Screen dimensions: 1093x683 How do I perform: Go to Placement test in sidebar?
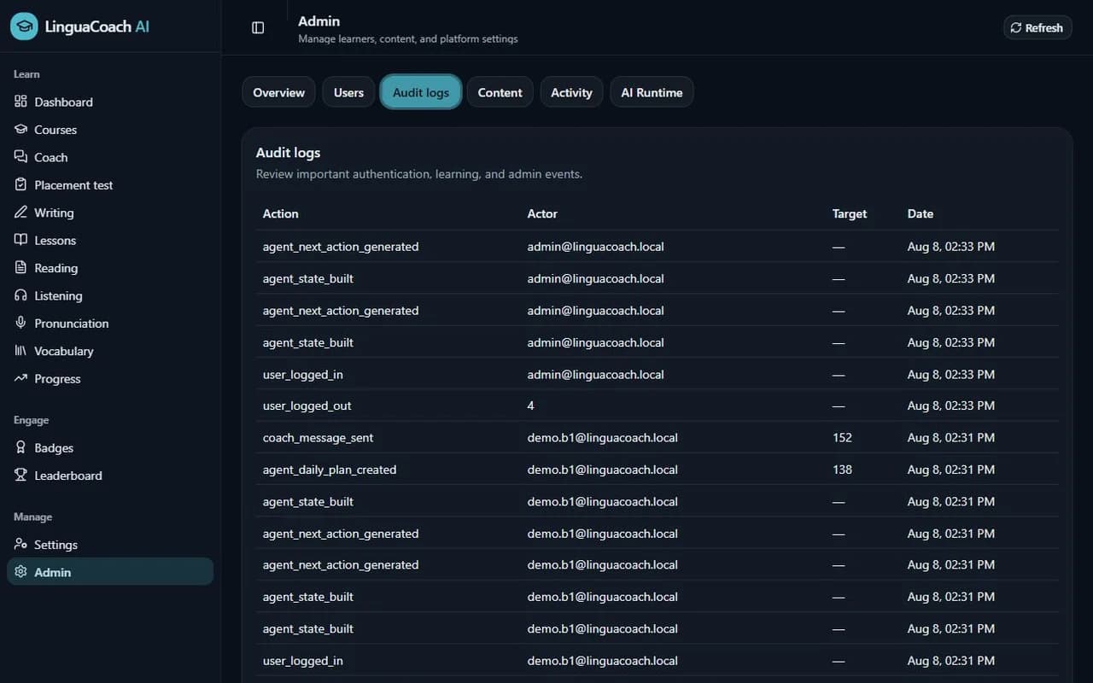coord(110,184)
